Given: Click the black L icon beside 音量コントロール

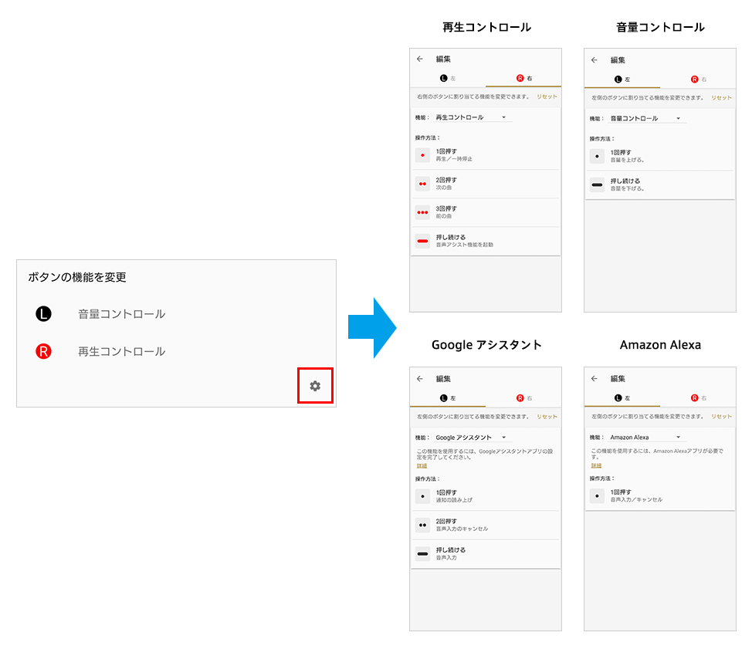Looking at the screenshot, I should (43, 314).
